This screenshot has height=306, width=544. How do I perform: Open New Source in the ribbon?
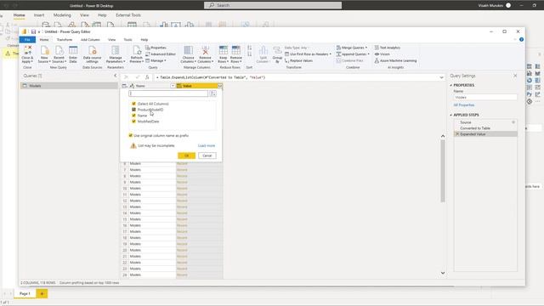(44, 54)
